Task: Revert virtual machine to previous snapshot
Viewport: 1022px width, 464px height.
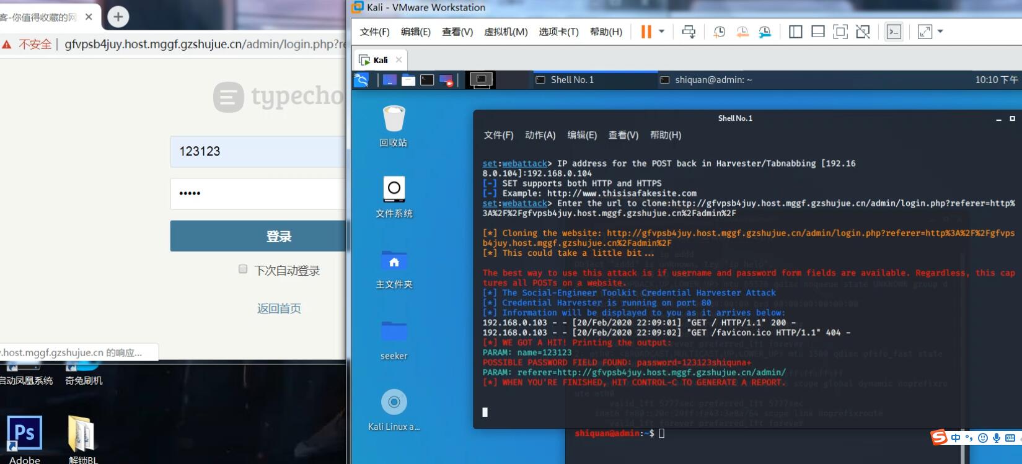Action: pyautogui.click(x=742, y=32)
